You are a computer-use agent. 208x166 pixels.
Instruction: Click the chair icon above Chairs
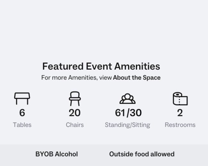[75, 99]
